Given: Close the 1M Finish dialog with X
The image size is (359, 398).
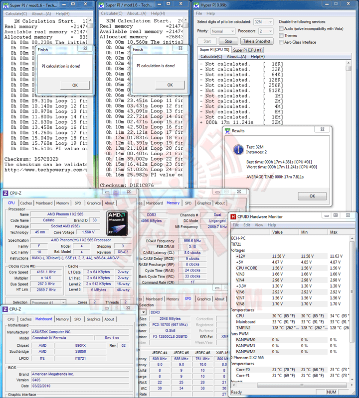Looking at the screenshot, I should point(85,48).
